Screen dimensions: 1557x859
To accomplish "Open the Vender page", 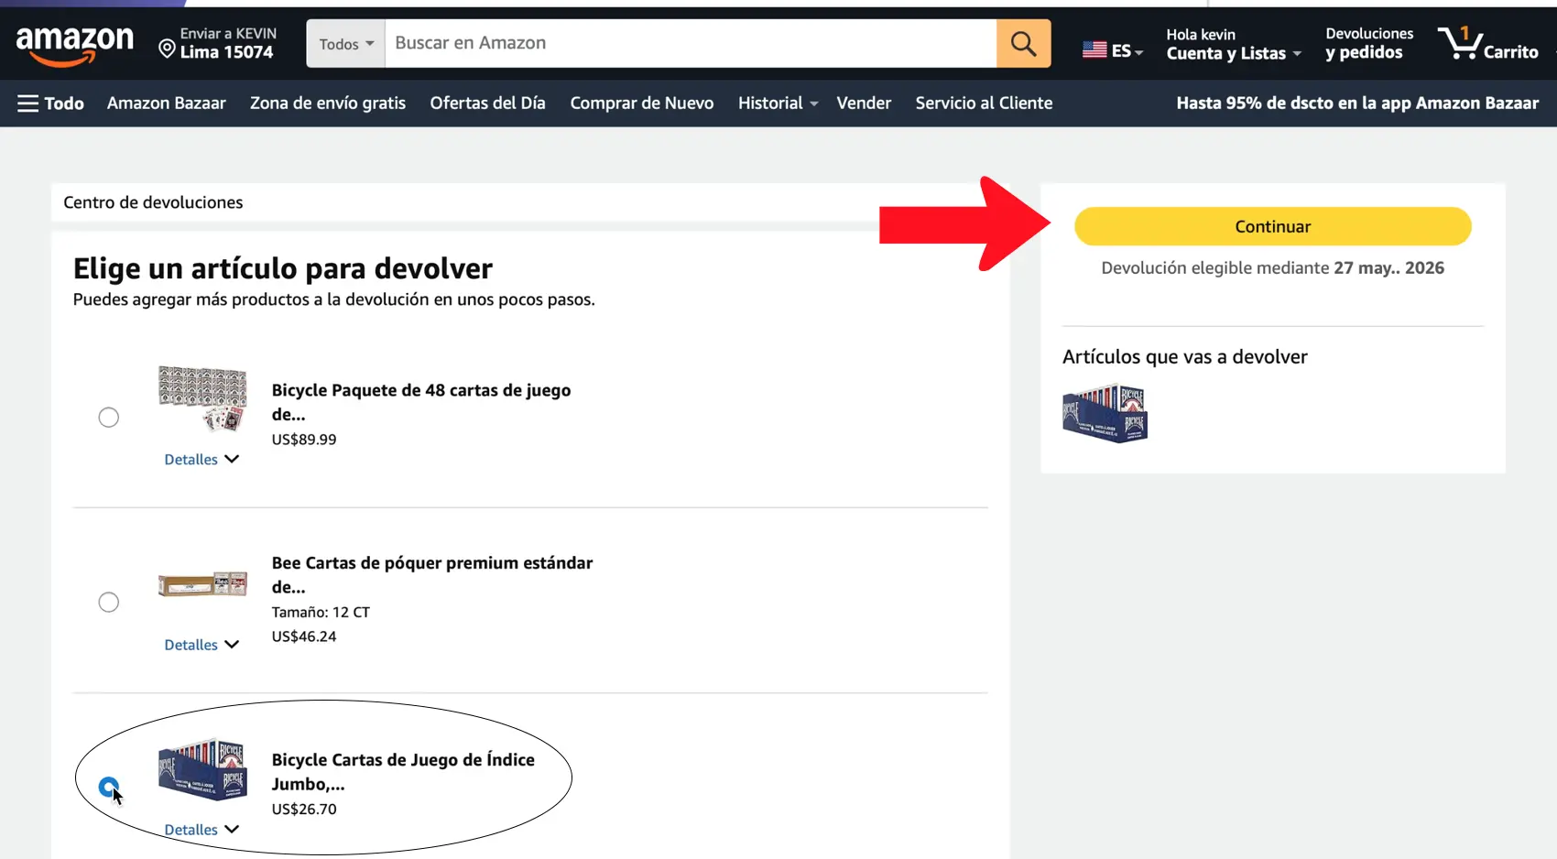I will 864,103.
